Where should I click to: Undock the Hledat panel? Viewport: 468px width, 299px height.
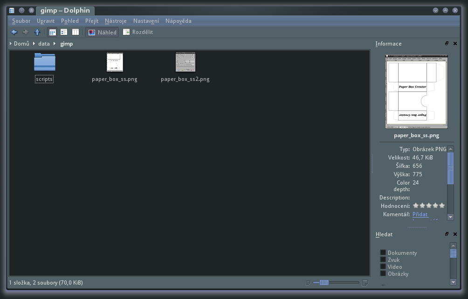point(447,234)
